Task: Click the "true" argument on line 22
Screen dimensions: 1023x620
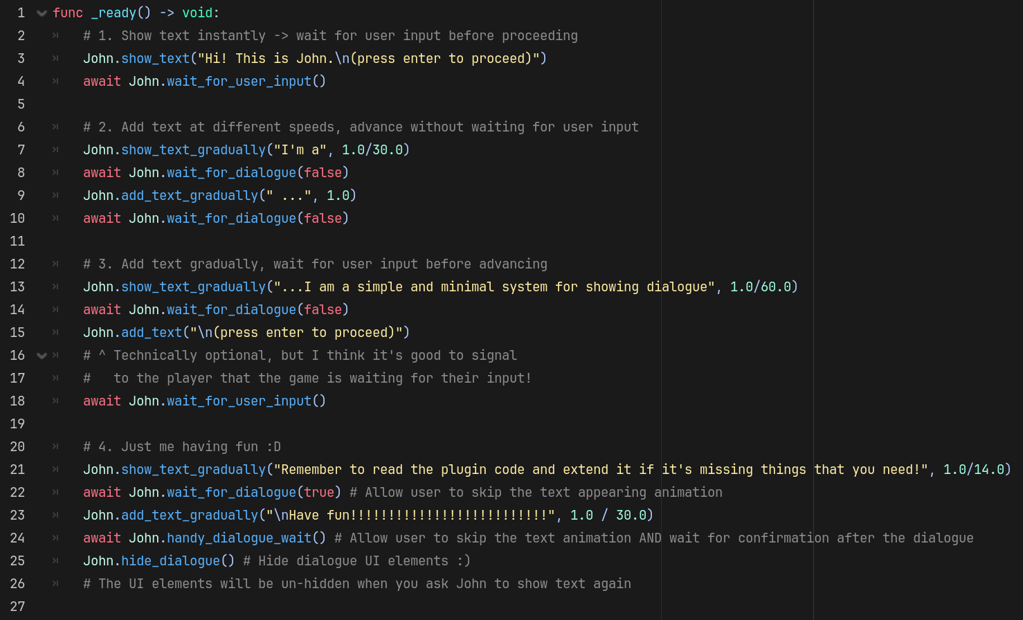Action: click(x=319, y=493)
